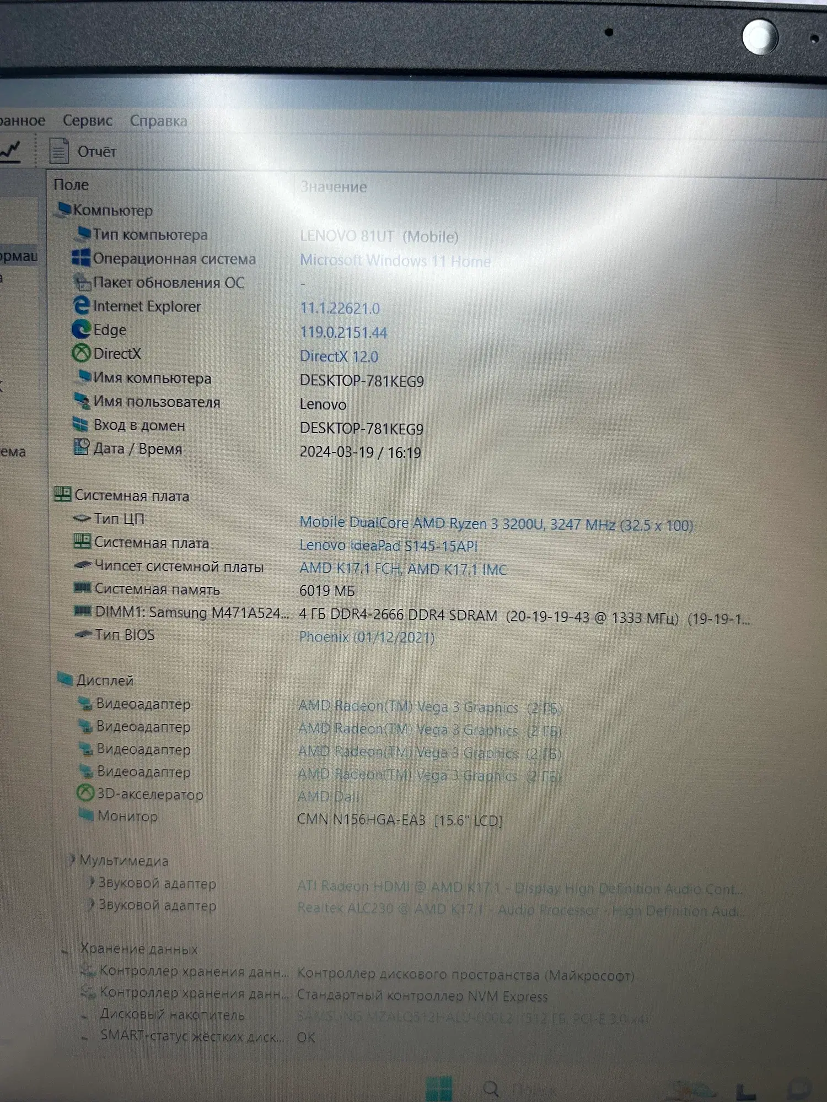Click the DirectX Xbox icon
827x1102 pixels.
[82, 353]
